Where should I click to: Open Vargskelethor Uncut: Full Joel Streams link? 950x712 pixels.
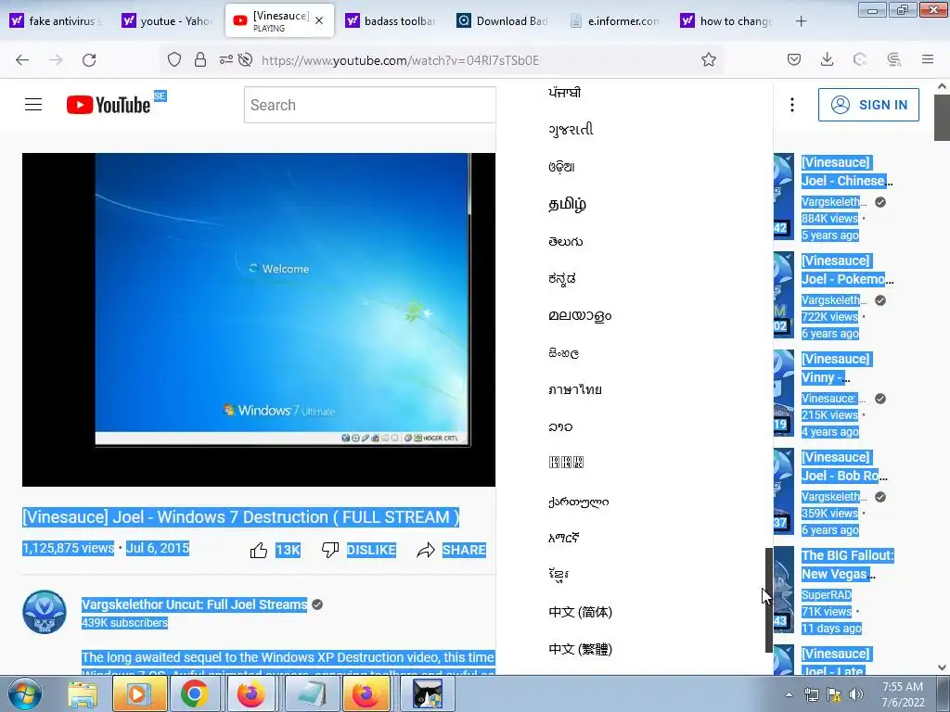tap(195, 604)
